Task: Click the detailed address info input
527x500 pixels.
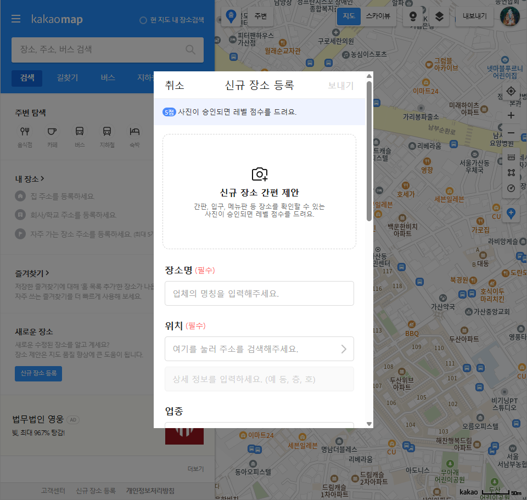Action: pyautogui.click(x=259, y=379)
